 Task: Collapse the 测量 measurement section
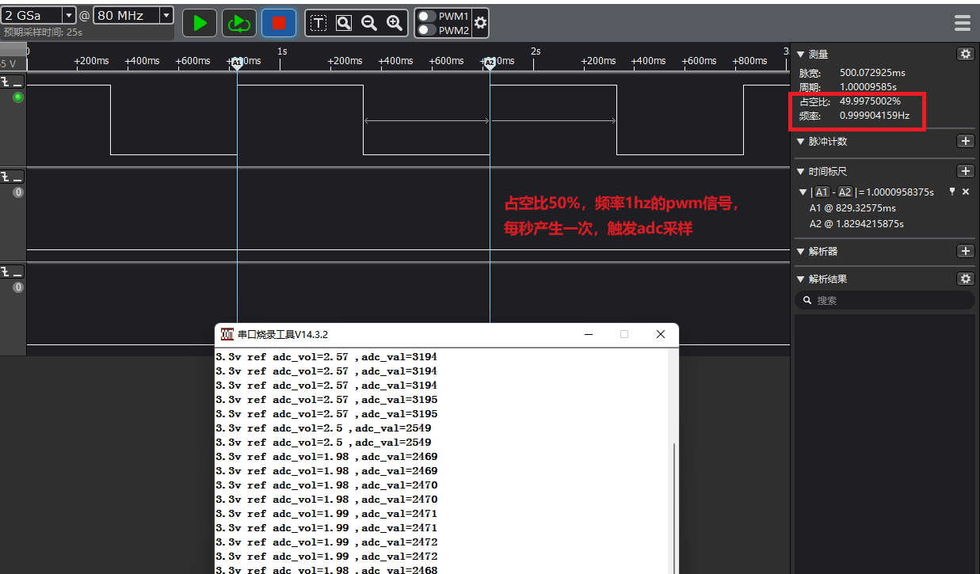coord(800,55)
